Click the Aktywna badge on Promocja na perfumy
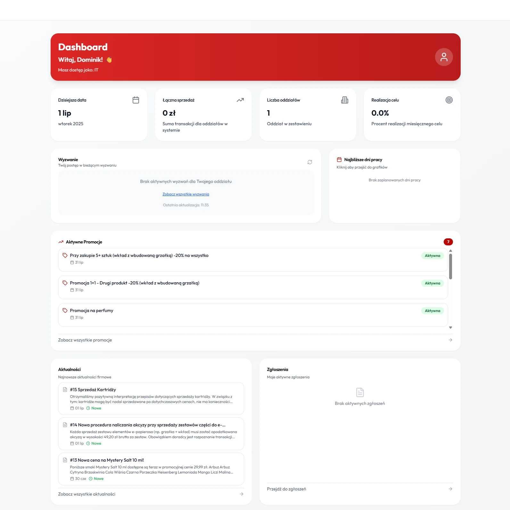The width and height of the screenshot is (510, 510). point(432,311)
